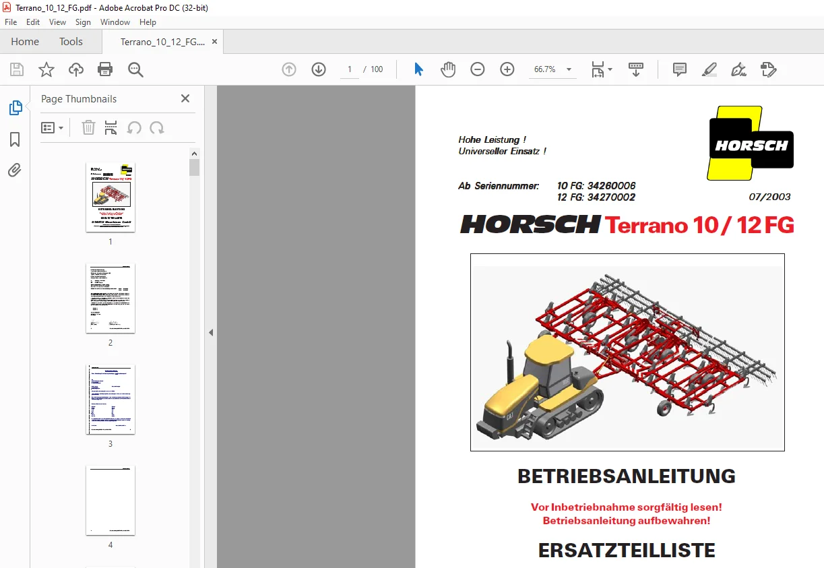Click serial number 34270002 text

[x=611, y=197]
